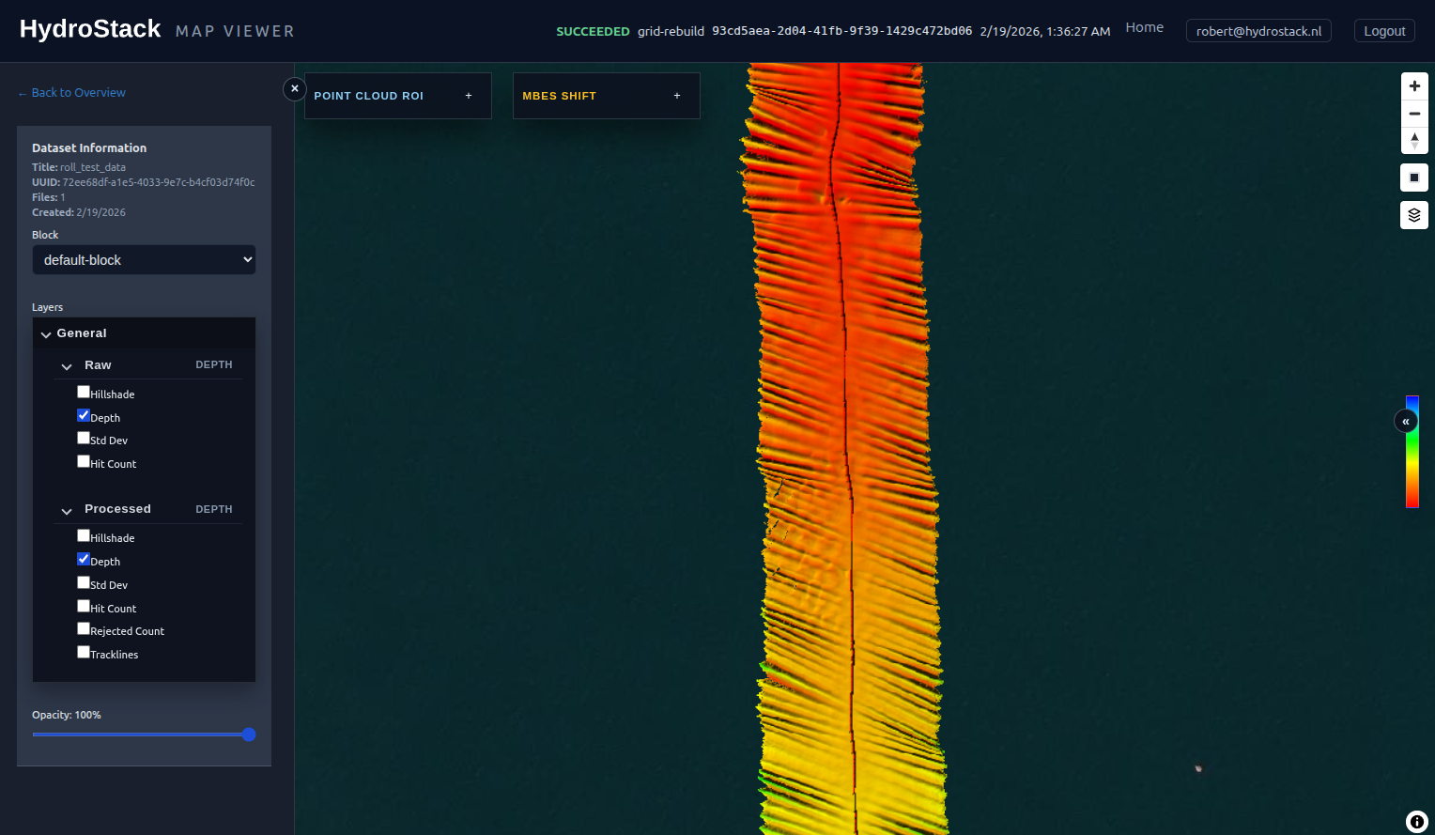Image resolution: width=1435 pixels, height=835 pixels.
Task: Collapse the Raw layer group
Action: point(66,366)
